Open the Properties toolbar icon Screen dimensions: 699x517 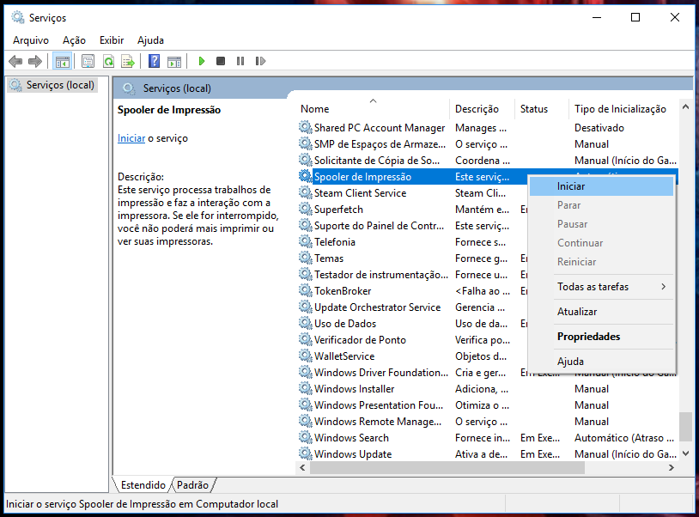88,61
